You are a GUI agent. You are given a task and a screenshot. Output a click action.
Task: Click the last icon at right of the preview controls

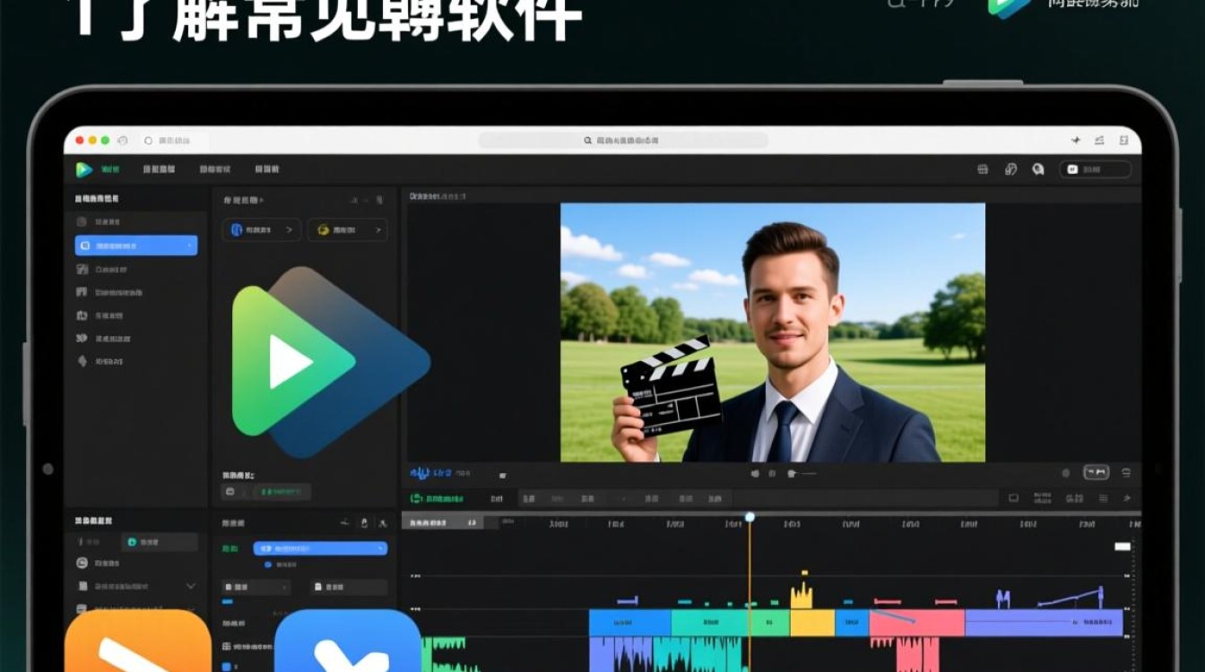1126,473
